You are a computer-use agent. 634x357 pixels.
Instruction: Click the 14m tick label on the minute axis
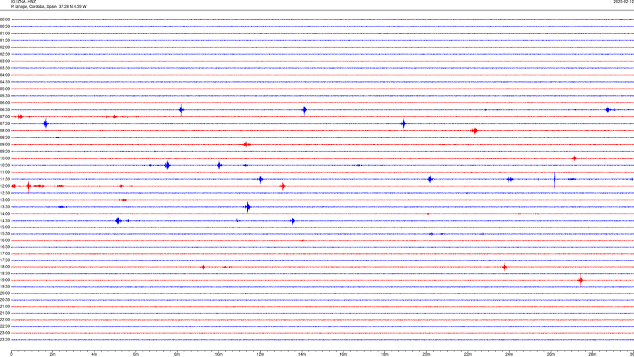click(x=302, y=354)
